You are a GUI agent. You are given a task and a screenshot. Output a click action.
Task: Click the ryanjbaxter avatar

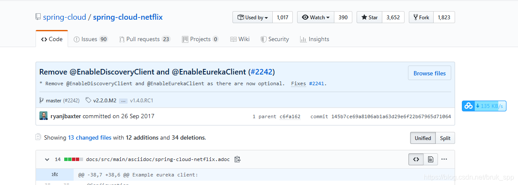(x=44, y=116)
